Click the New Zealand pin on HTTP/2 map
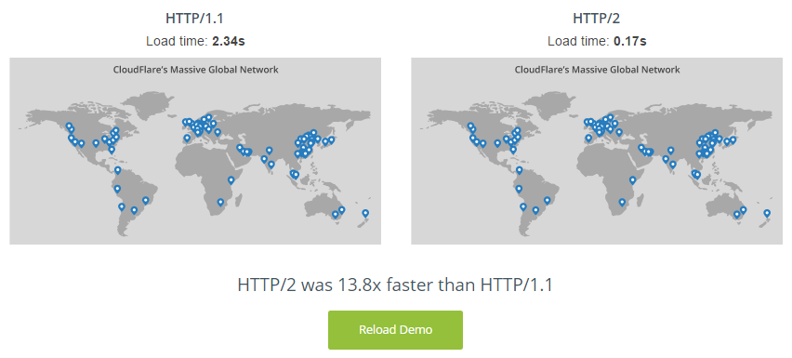The image size is (792, 358). 767,213
